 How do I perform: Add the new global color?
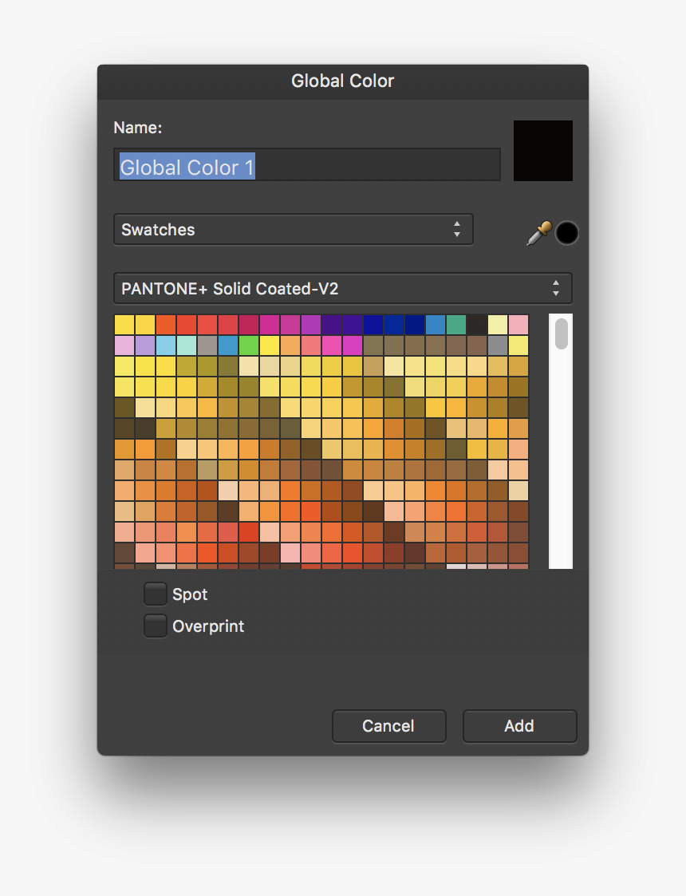pos(519,726)
